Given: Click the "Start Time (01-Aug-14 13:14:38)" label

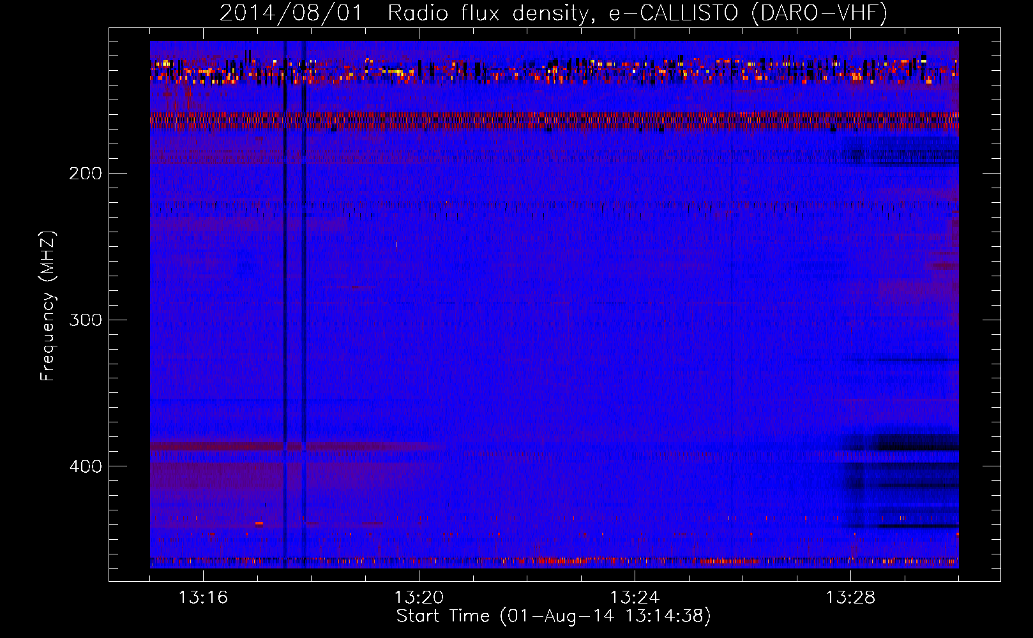Looking at the screenshot, I should 554,616.
